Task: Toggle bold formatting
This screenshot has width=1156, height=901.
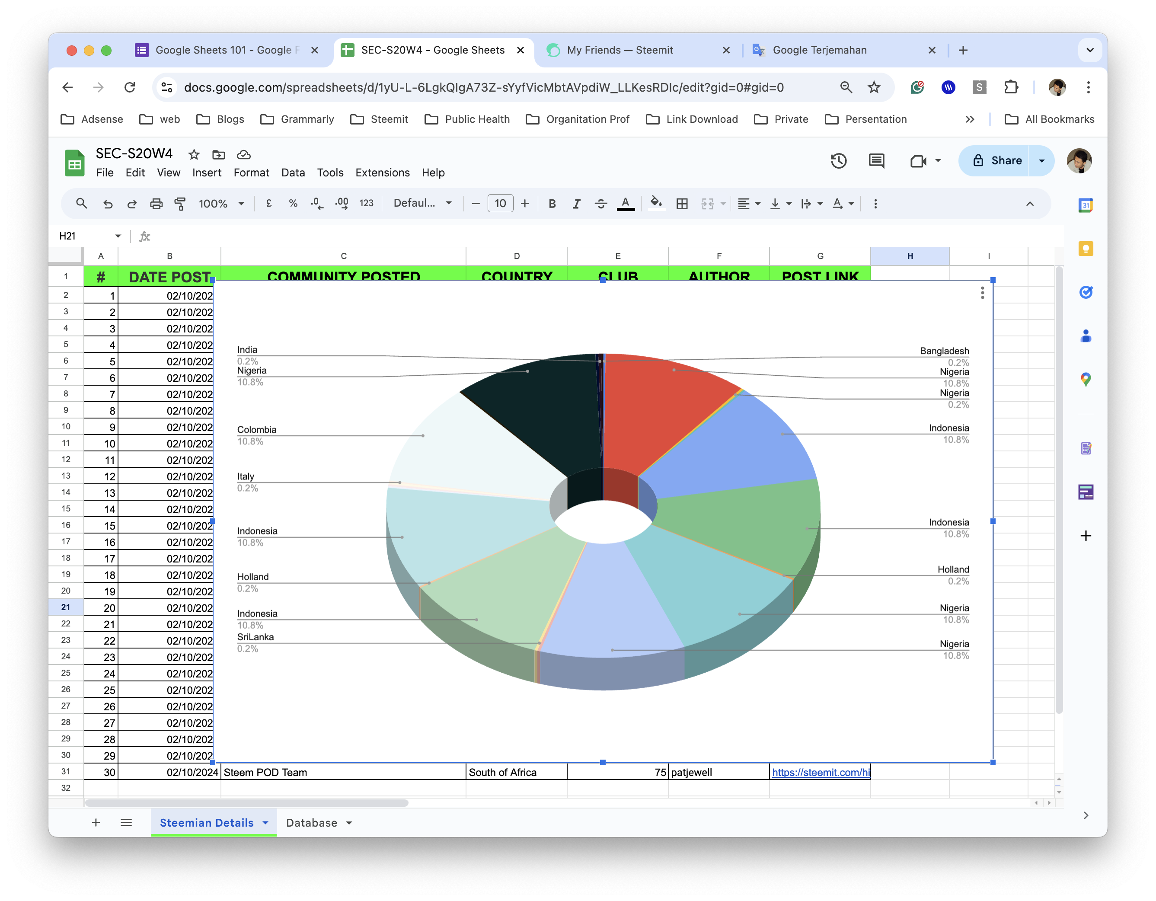Action: click(552, 204)
